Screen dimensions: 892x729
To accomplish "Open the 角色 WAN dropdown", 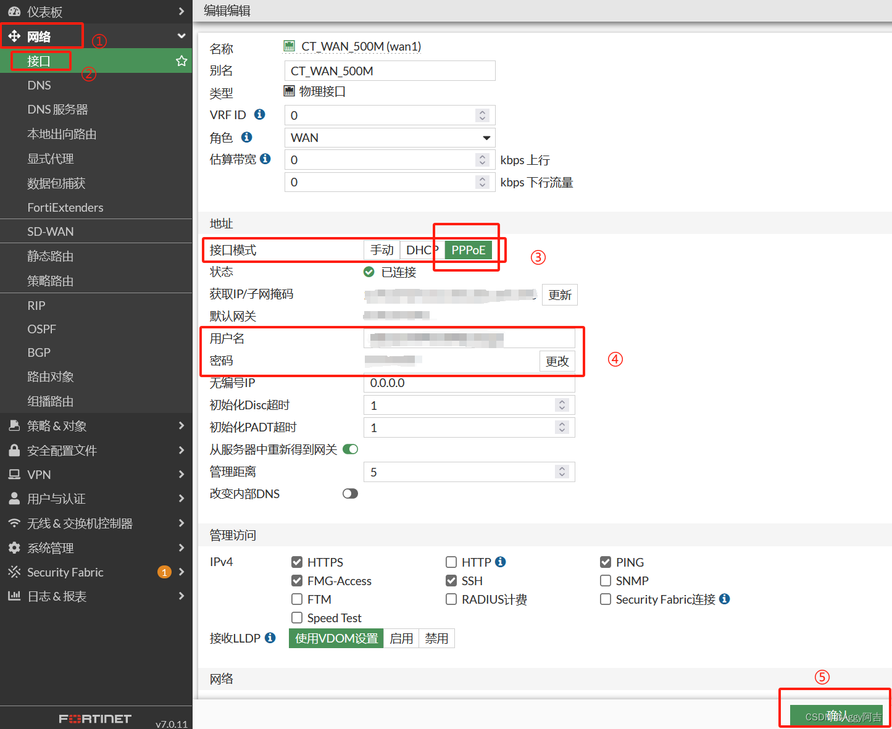I will click(x=390, y=137).
